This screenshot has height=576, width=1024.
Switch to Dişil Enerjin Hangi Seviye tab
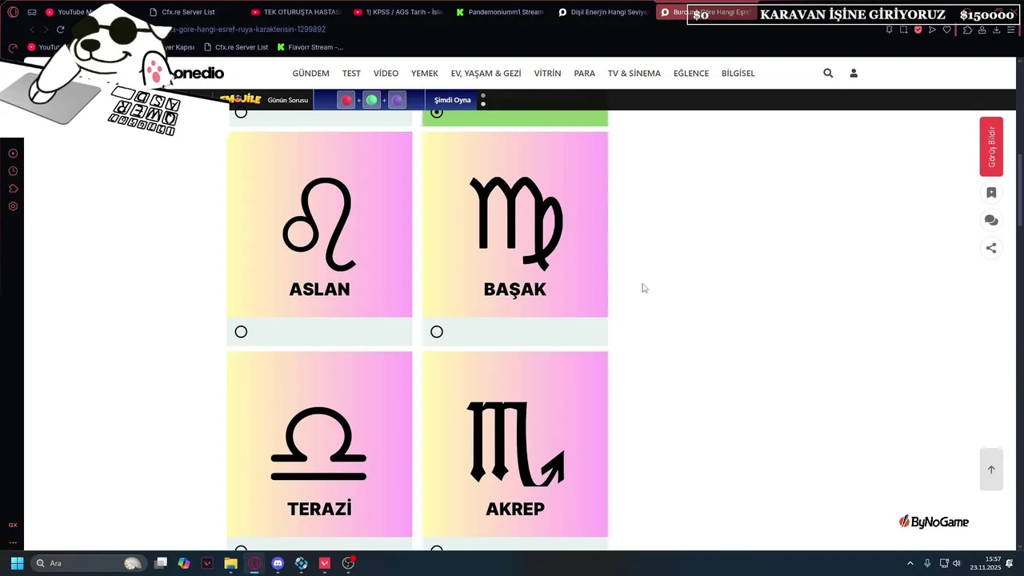click(603, 12)
